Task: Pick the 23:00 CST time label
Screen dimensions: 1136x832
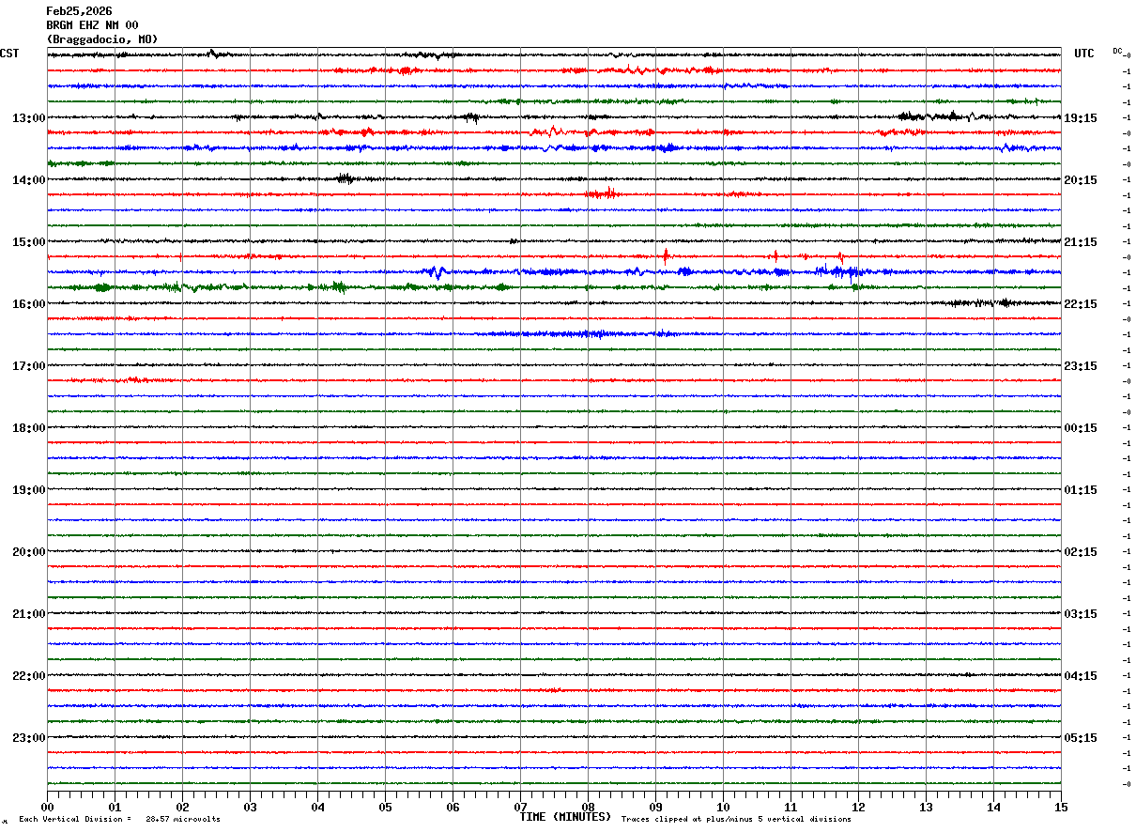Action: 28,738
